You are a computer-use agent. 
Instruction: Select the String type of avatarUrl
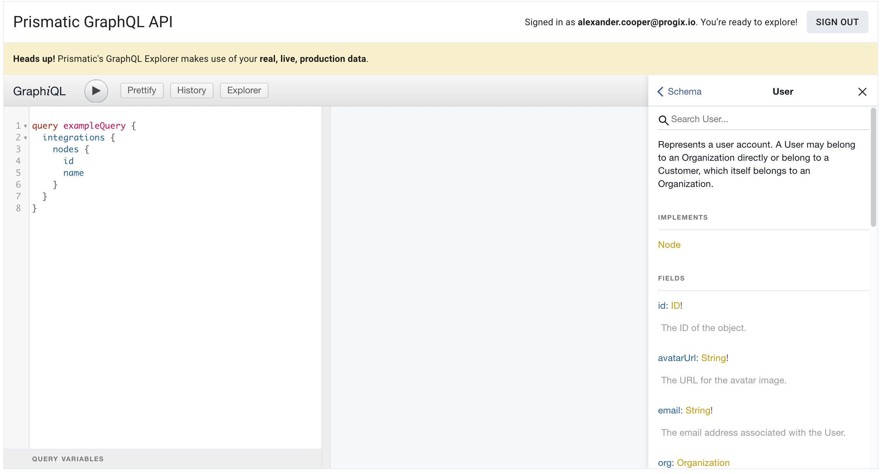[714, 357]
